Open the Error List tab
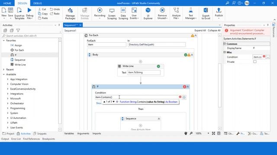The width and height of the screenshot is (277, 155). tap(16, 139)
